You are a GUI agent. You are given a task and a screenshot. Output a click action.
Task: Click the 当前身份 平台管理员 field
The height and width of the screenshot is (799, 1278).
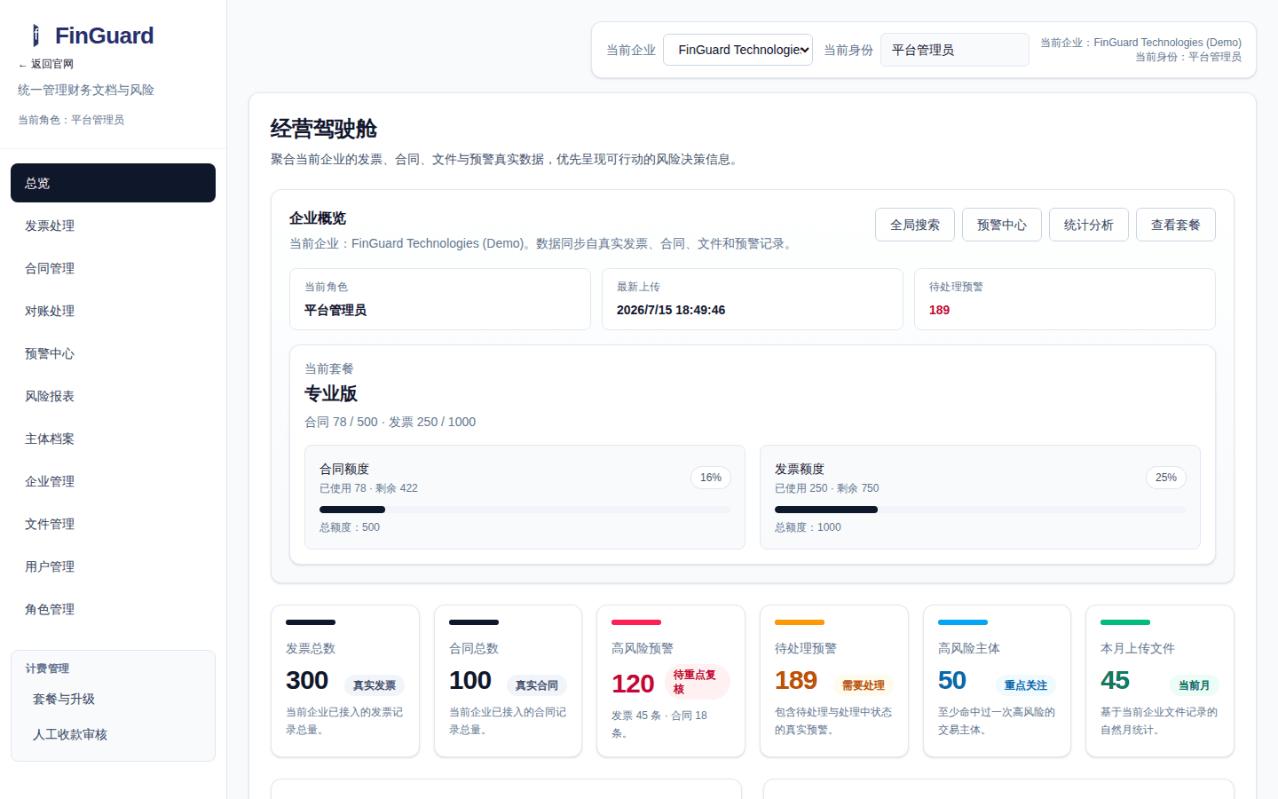click(x=954, y=50)
